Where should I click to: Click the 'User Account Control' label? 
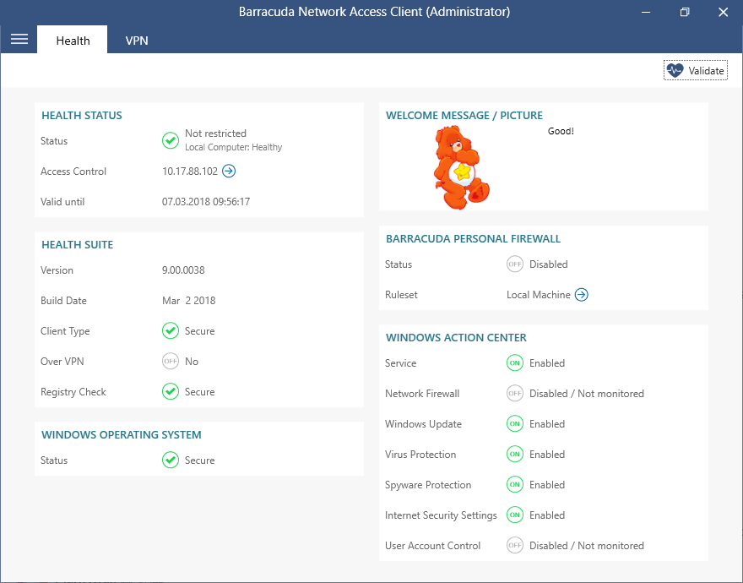[432, 546]
